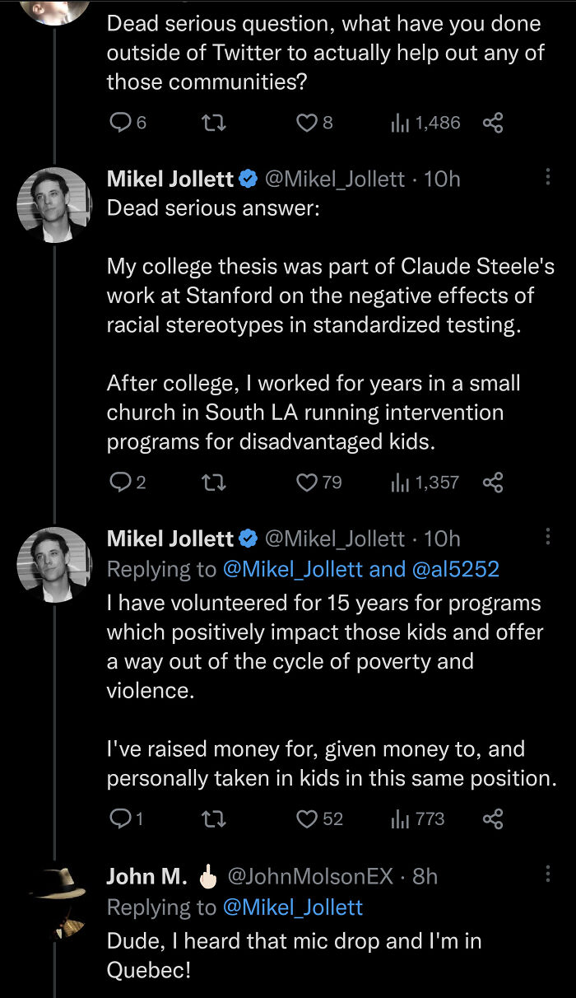Like the tweet with 8 likes
The width and height of the screenshot is (576, 998).
pos(306,124)
